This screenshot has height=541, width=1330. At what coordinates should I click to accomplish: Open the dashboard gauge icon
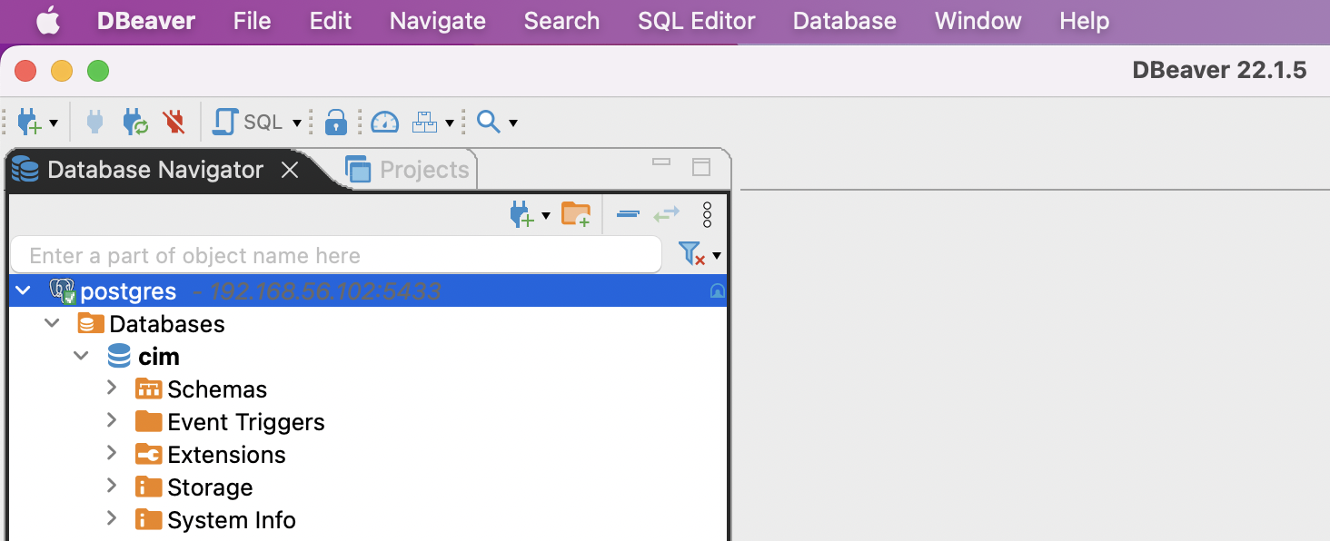click(x=385, y=122)
